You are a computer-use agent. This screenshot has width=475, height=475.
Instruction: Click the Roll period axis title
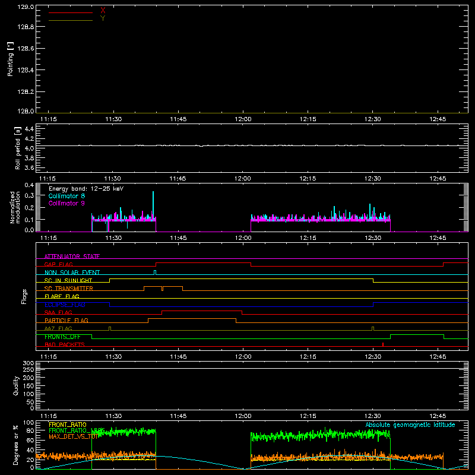coord(17,148)
